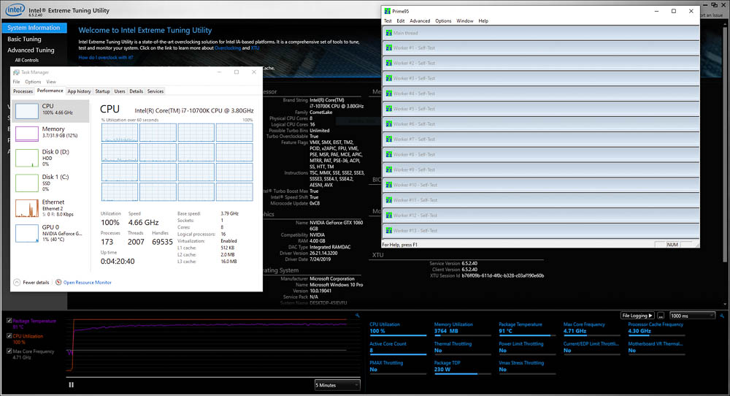Select System Information in XTU sidebar

coord(34,28)
